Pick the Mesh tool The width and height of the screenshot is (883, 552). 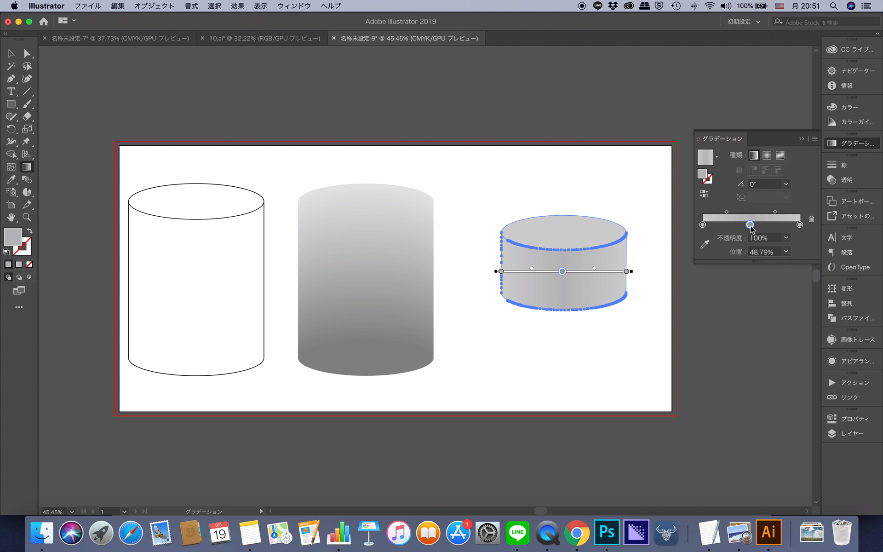11,167
